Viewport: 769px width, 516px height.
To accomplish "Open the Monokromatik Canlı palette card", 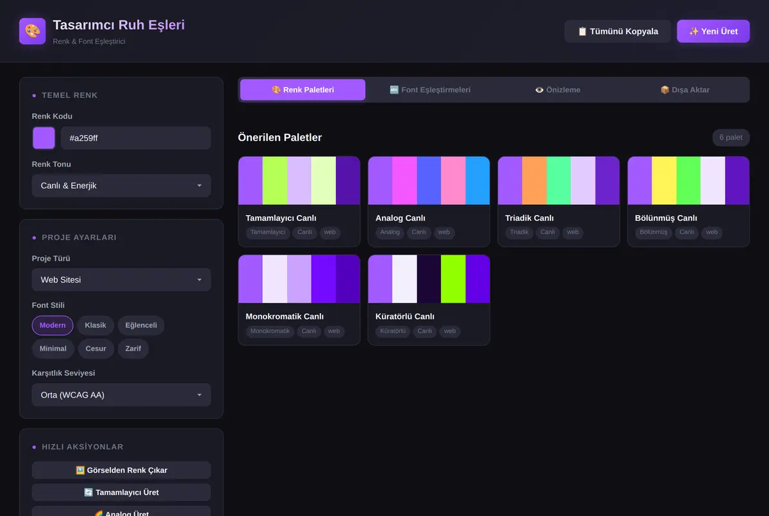I will click(x=299, y=300).
